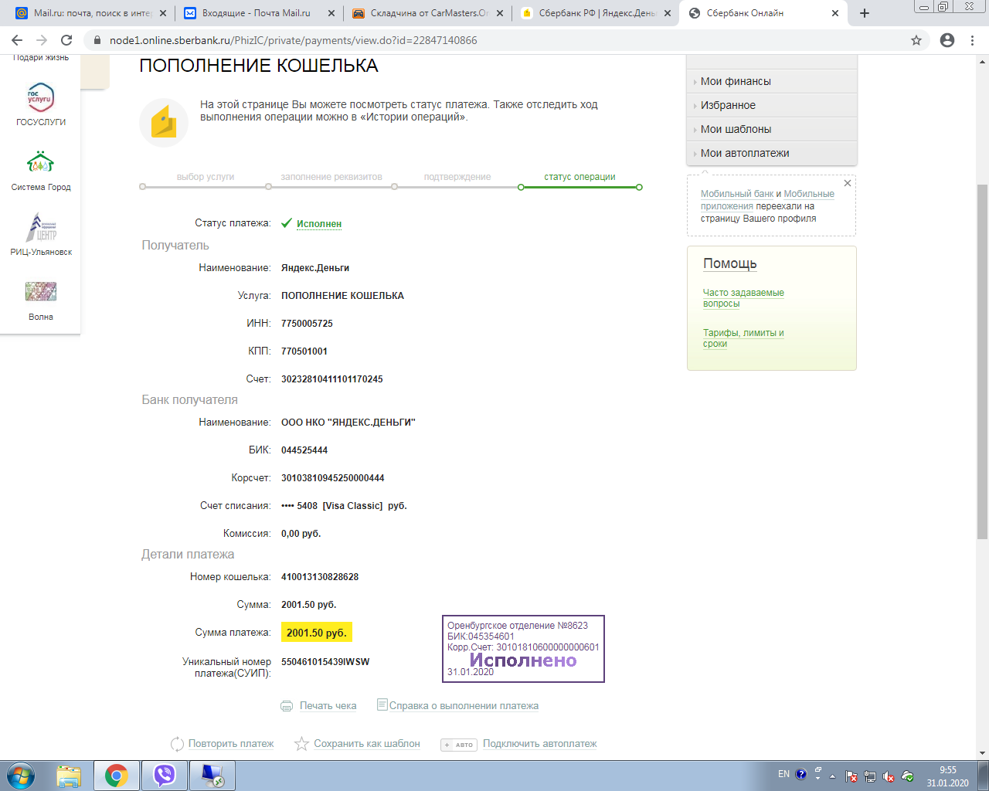Close the Мобильный банк notice with X

pos(848,183)
